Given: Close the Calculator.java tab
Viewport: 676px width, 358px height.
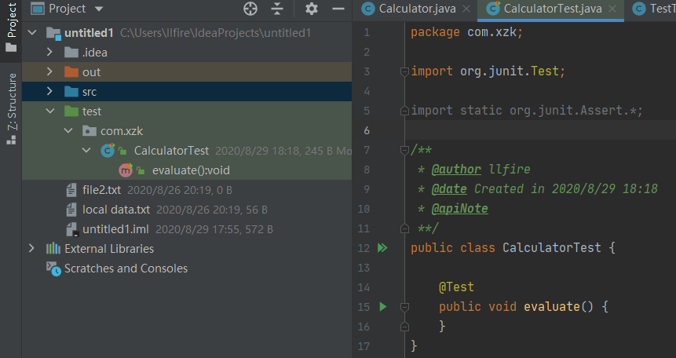Looking at the screenshot, I should (x=466, y=9).
